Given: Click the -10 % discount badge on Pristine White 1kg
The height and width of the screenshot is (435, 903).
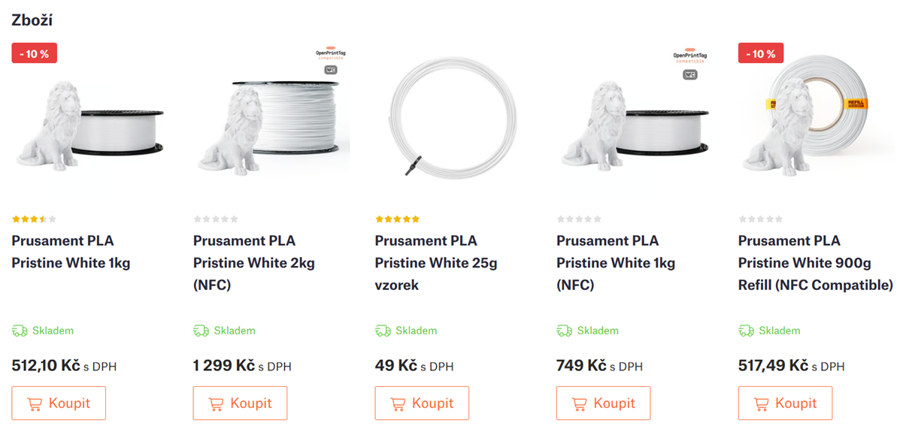Looking at the screenshot, I should click(35, 53).
